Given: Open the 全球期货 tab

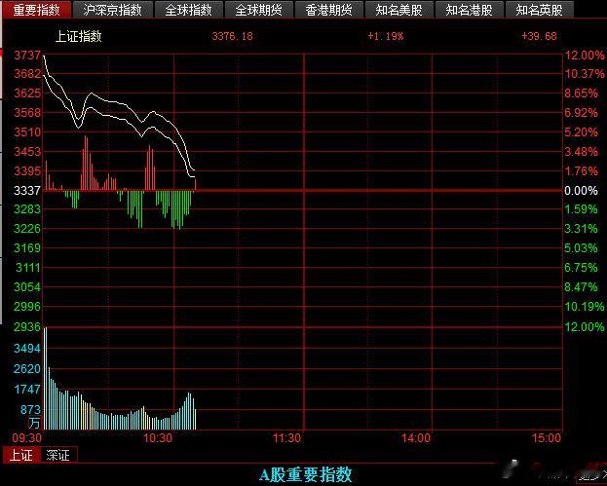Looking at the screenshot, I should click(x=258, y=10).
